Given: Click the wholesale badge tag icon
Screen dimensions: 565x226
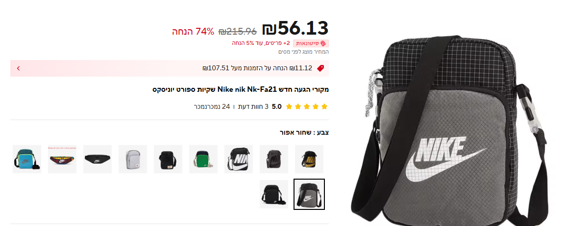Looking at the screenshot, I should pyautogui.click(x=323, y=43).
